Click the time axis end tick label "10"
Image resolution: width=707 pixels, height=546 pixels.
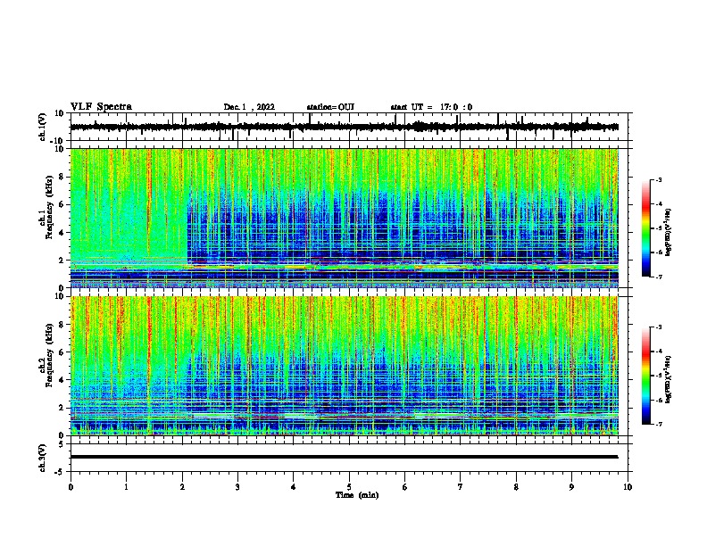pyautogui.click(x=628, y=487)
